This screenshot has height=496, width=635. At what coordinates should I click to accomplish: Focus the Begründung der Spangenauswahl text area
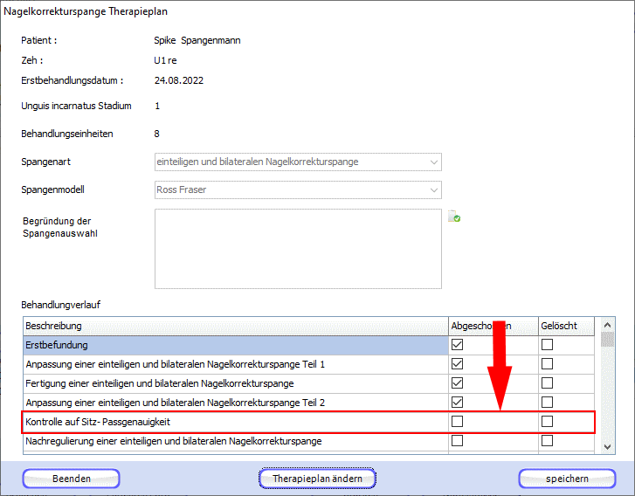(x=297, y=249)
